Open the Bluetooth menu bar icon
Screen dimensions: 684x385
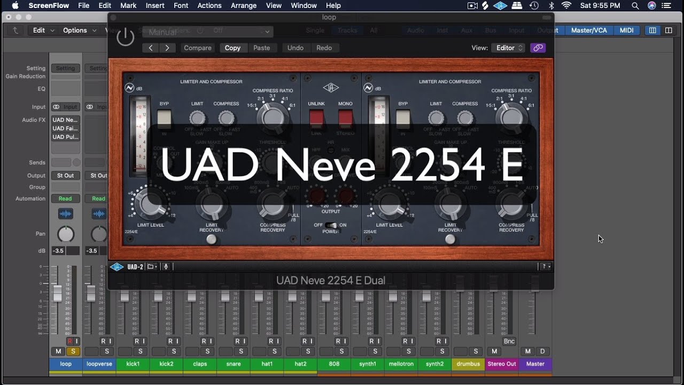point(551,6)
